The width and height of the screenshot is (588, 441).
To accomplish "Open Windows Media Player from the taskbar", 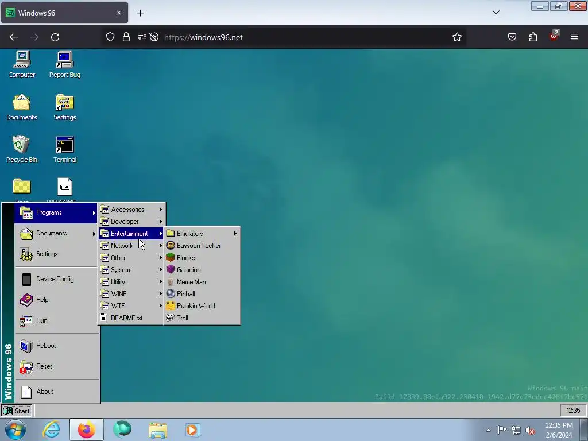I will [193, 430].
